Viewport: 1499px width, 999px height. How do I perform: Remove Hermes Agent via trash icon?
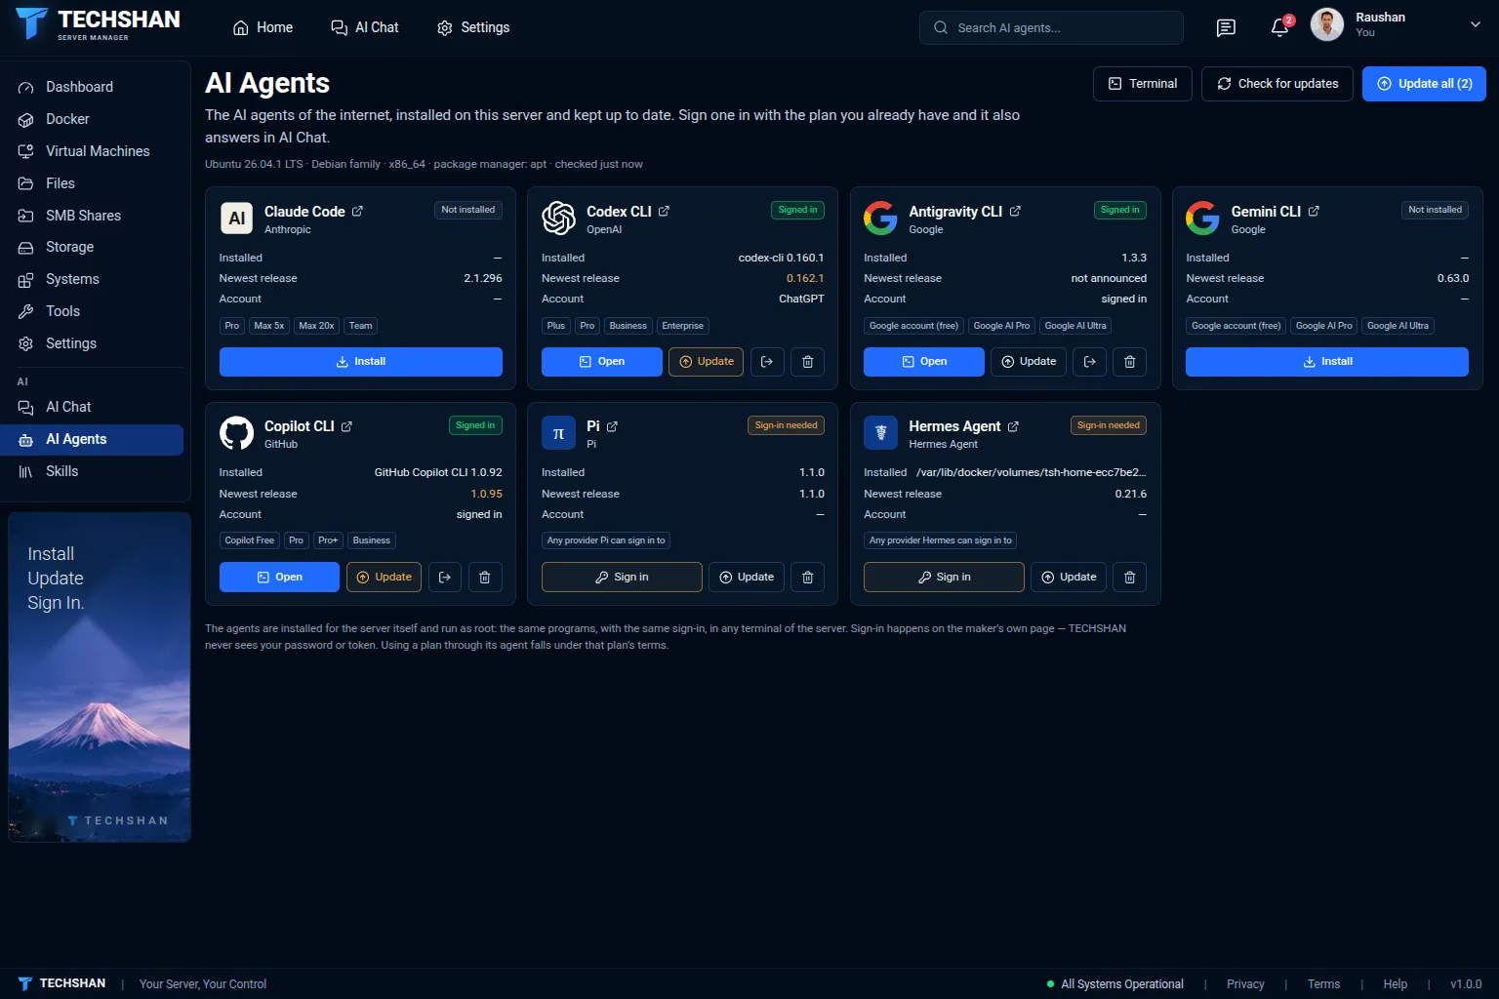pyautogui.click(x=1130, y=578)
